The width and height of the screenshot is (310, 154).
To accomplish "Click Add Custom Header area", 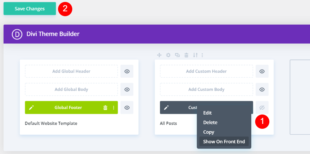I will [x=206, y=71].
